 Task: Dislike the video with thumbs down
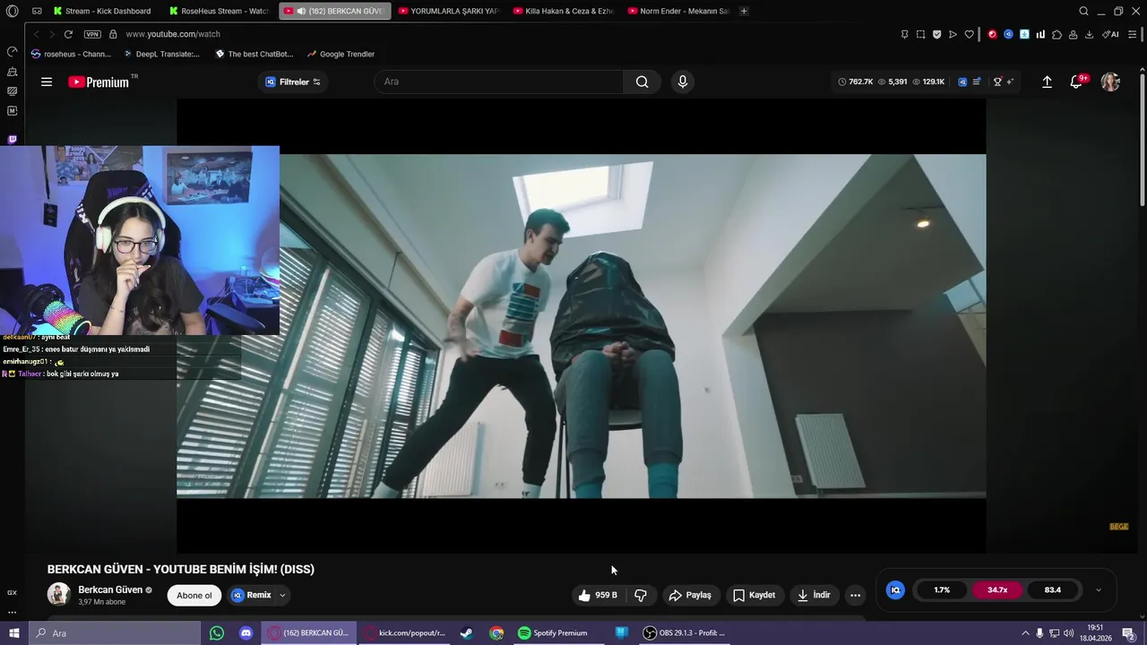click(x=641, y=595)
